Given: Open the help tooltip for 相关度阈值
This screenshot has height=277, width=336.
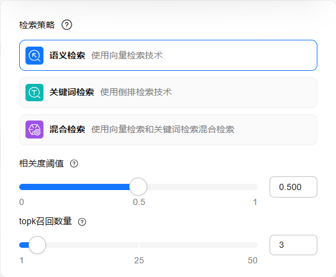Looking at the screenshot, I should 74,164.
